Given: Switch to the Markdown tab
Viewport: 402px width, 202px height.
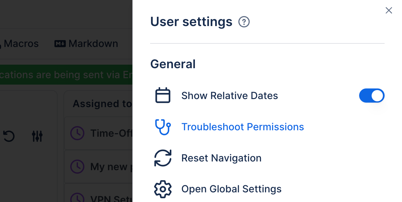Looking at the screenshot, I should pyautogui.click(x=86, y=43).
